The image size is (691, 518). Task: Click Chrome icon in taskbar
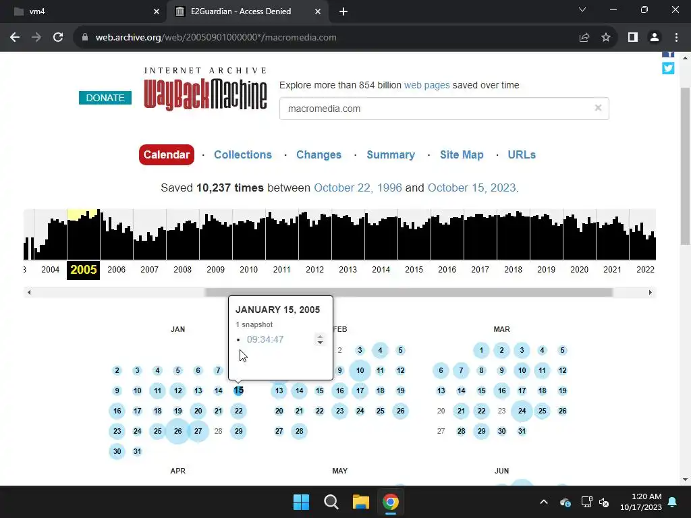pyautogui.click(x=391, y=502)
